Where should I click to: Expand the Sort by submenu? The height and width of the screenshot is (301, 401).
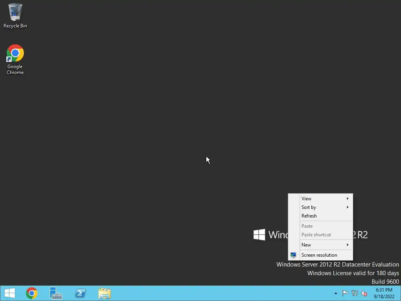pos(320,207)
